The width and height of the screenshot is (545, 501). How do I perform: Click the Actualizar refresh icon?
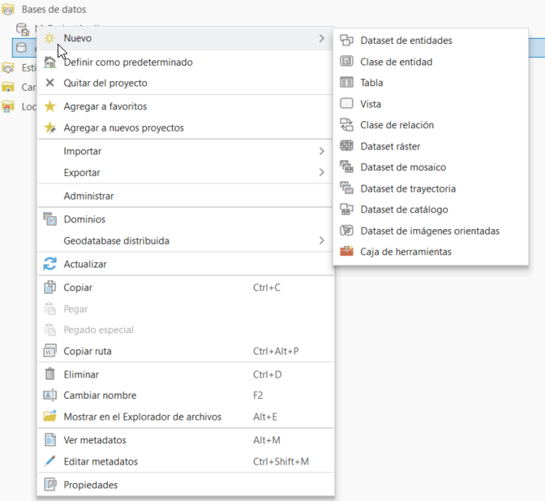point(50,264)
